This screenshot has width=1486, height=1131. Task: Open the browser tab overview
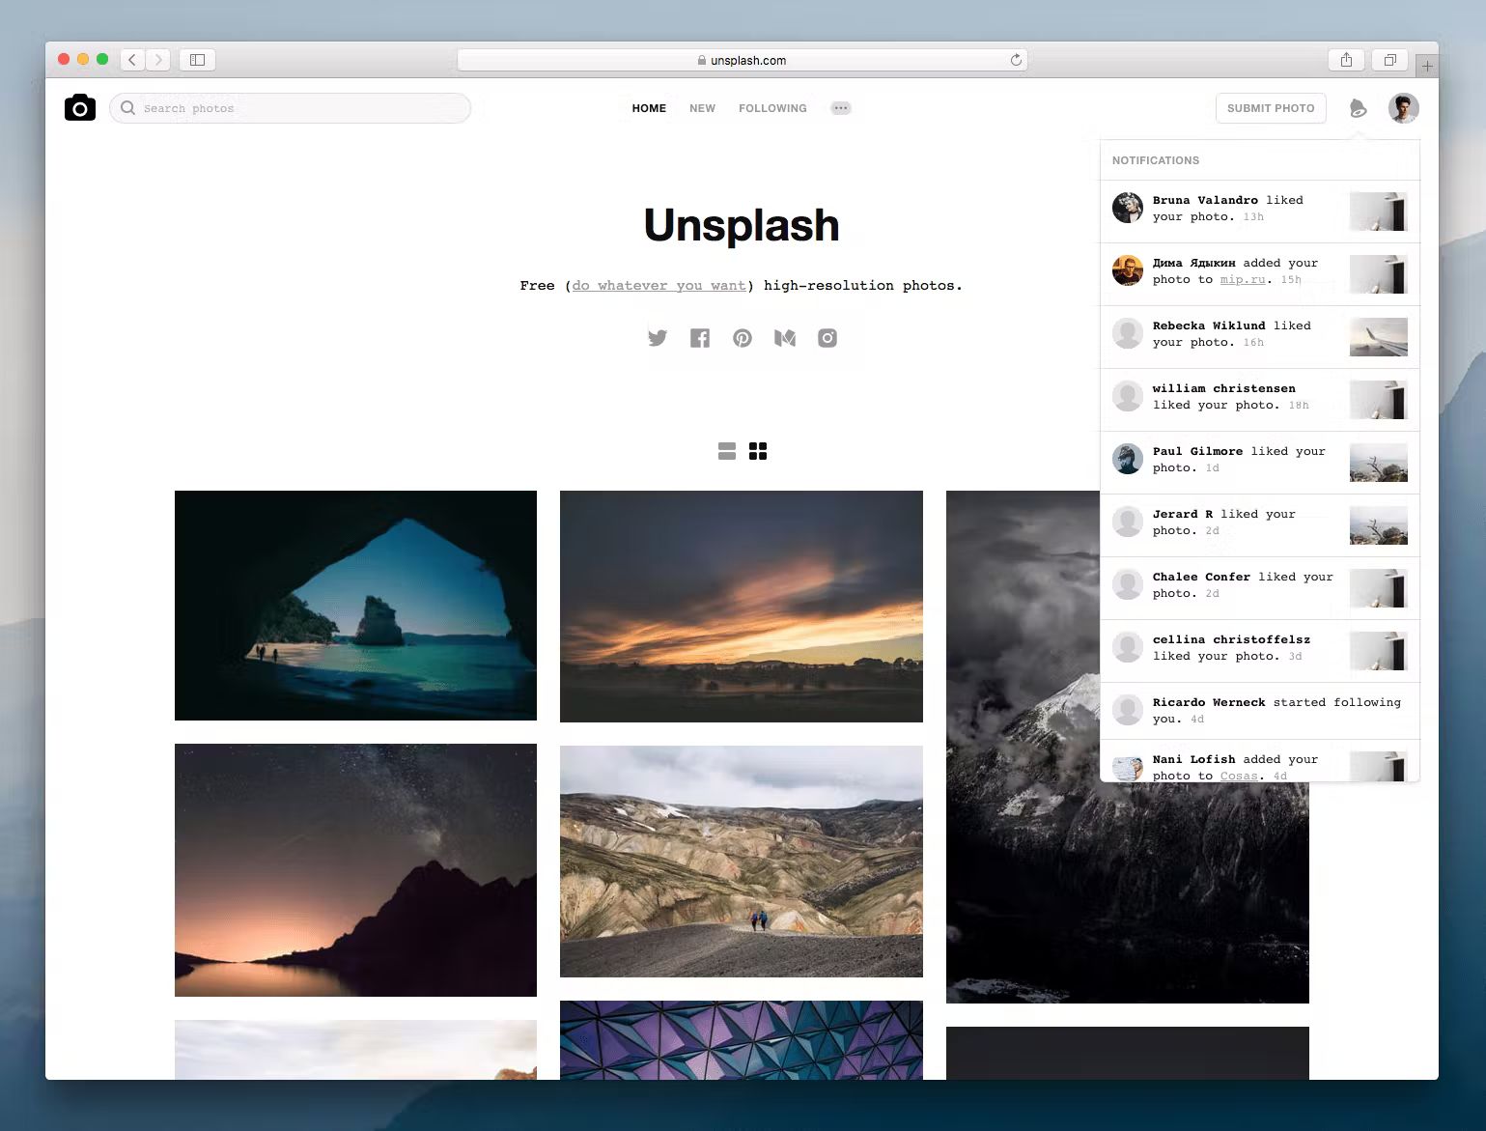1389,59
